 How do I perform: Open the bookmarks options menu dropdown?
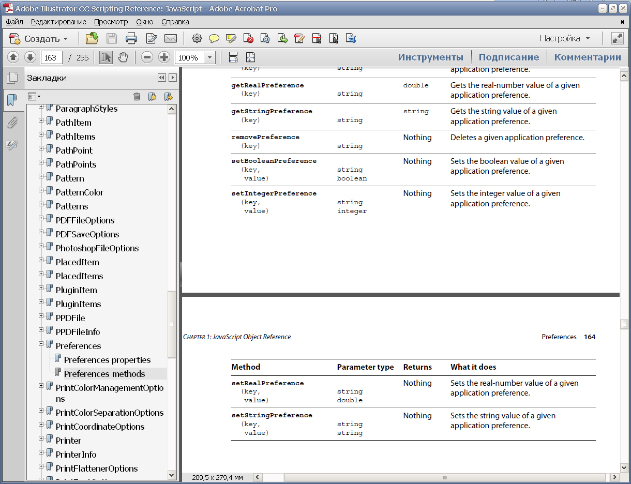34,96
